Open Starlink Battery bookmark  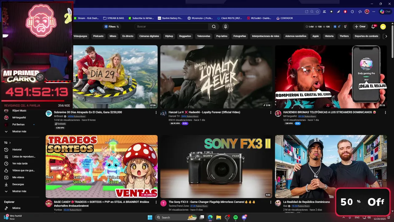click(170, 18)
